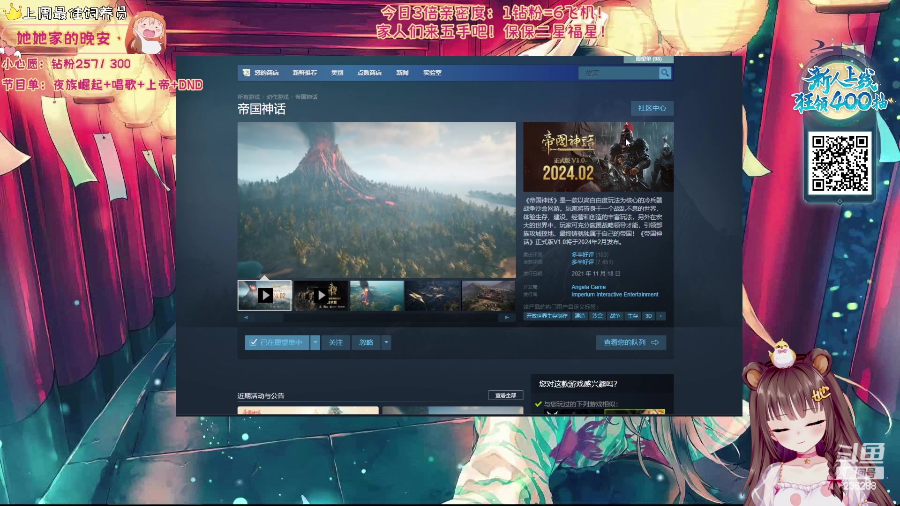Toggle the 已在愿望单中 wishlist checkbox button

pos(277,342)
